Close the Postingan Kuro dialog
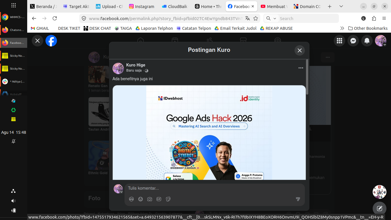Screen dimensions: 391x220 [300, 50]
